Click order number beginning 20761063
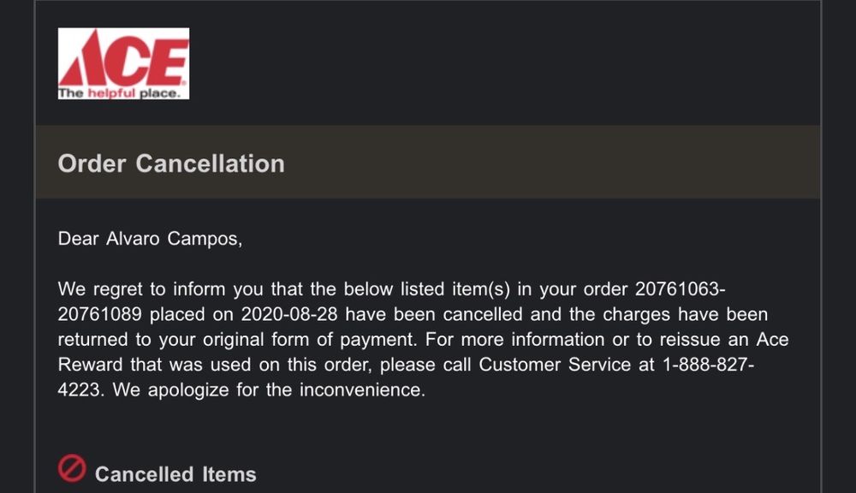The image size is (856, 493). coord(681,288)
